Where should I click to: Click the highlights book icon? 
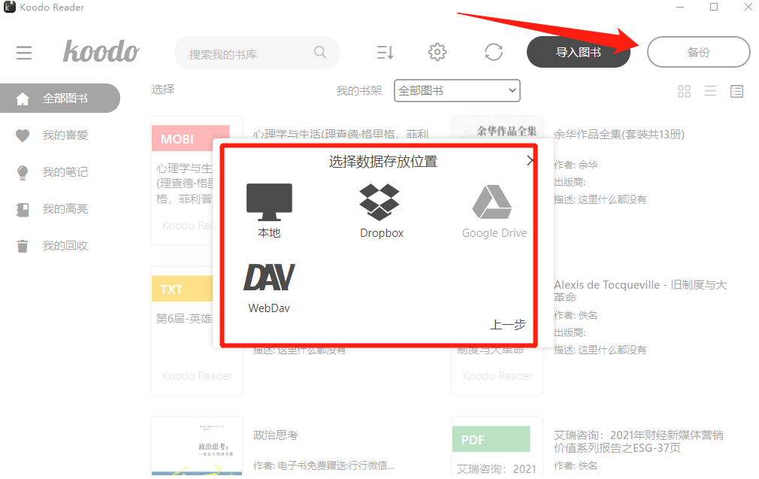23,209
